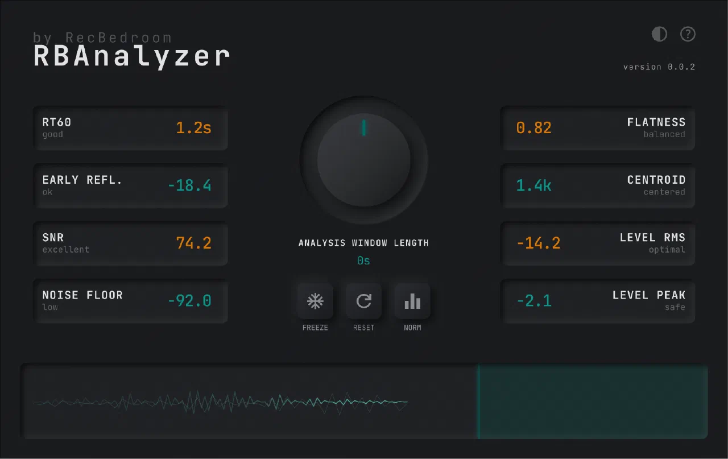Click the version 0.0.2 text
This screenshot has height=459, width=728.
click(659, 67)
